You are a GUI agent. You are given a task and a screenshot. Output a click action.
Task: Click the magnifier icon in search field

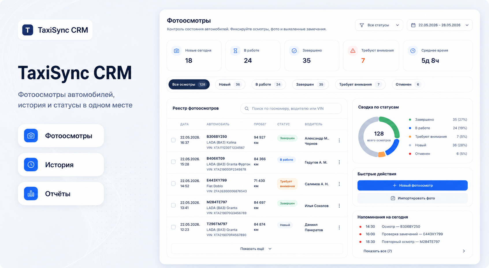click(x=247, y=108)
